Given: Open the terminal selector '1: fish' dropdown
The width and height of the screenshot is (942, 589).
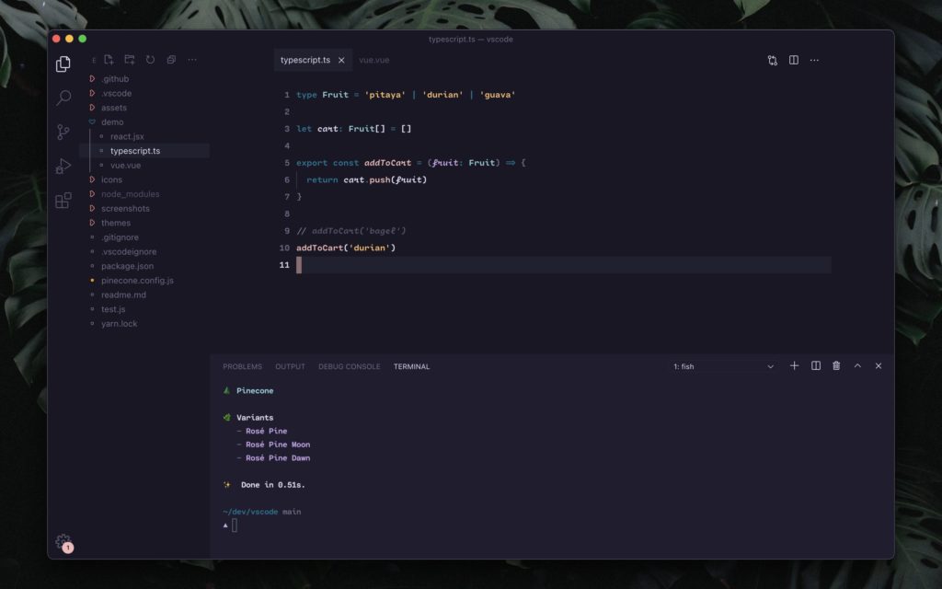Looking at the screenshot, I should tap(723, 366).
